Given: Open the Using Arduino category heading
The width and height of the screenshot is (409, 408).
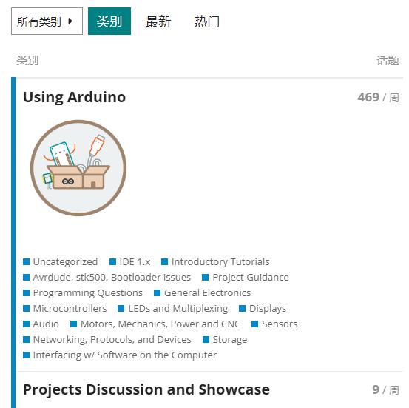Looking at the screenshot, I should point(75,97).
